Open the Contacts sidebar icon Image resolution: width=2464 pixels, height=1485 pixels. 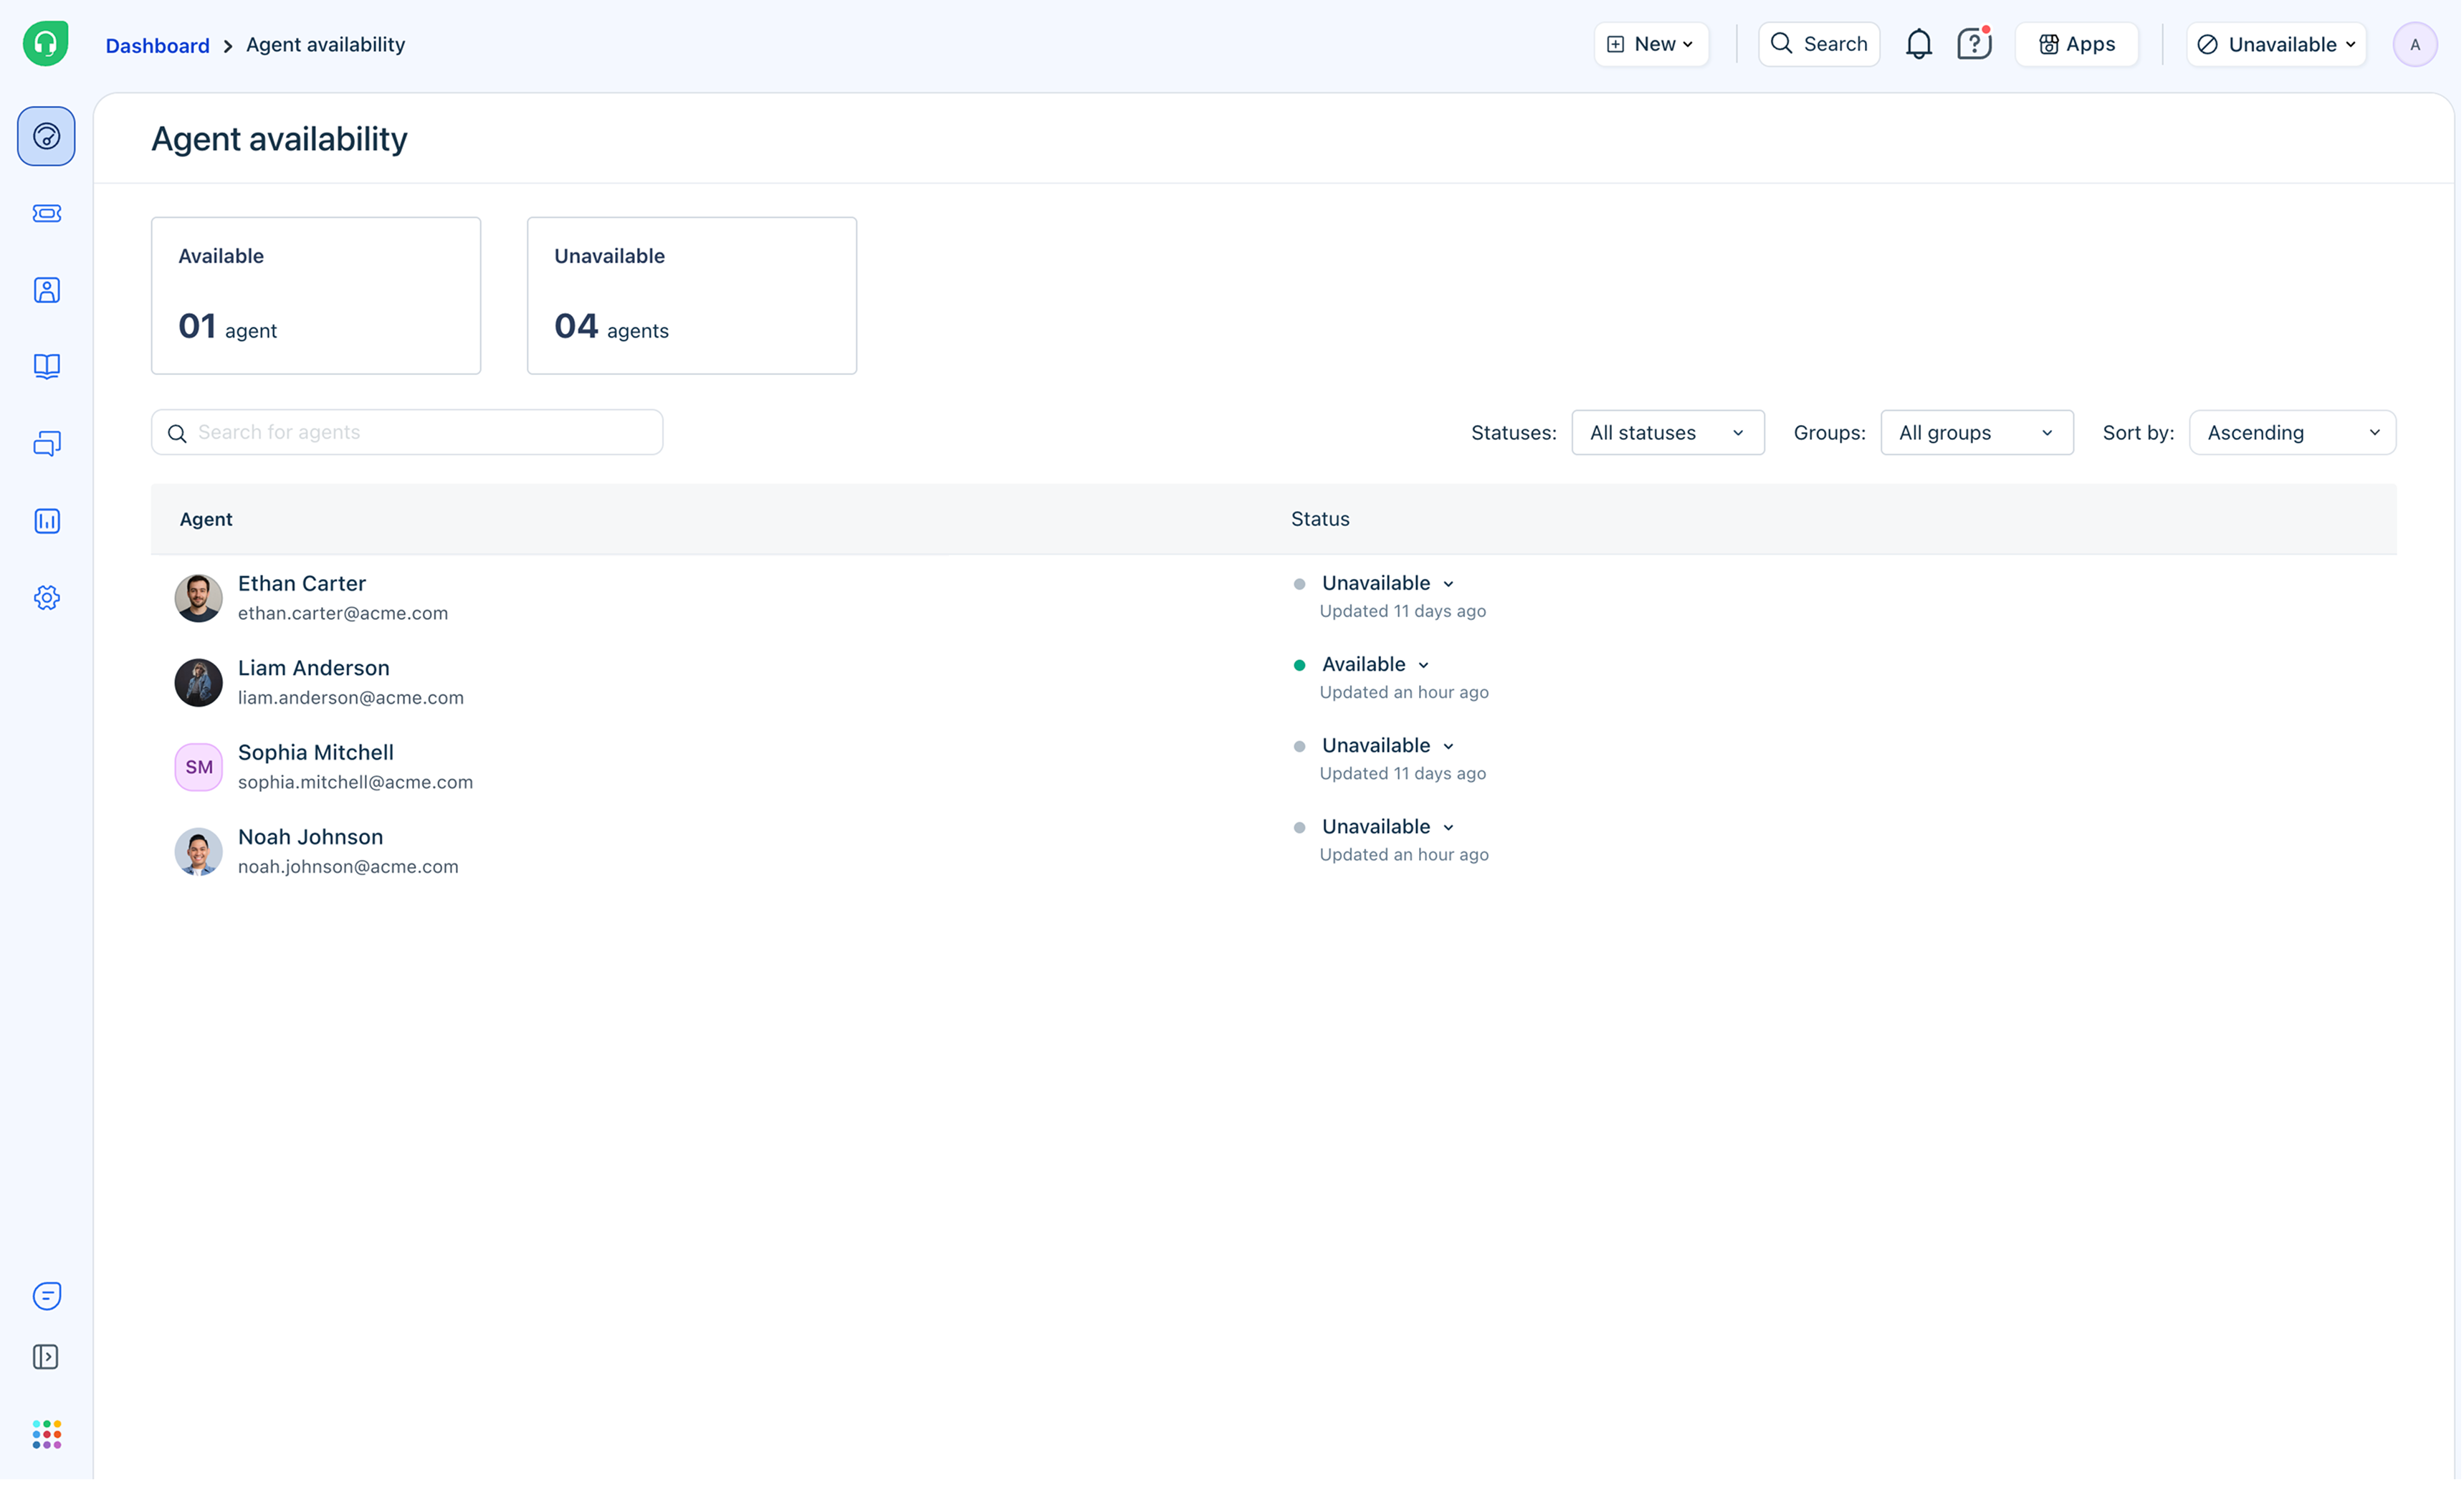[x=47, y=290]
